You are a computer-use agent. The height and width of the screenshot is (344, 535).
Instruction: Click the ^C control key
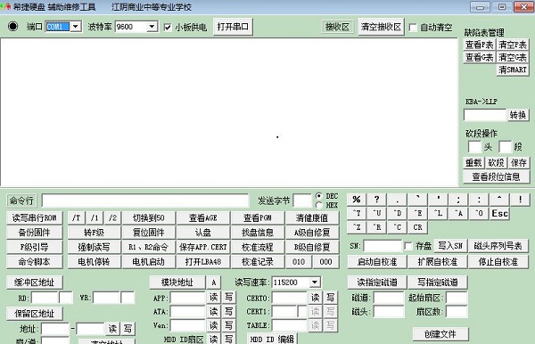[397, 227]
